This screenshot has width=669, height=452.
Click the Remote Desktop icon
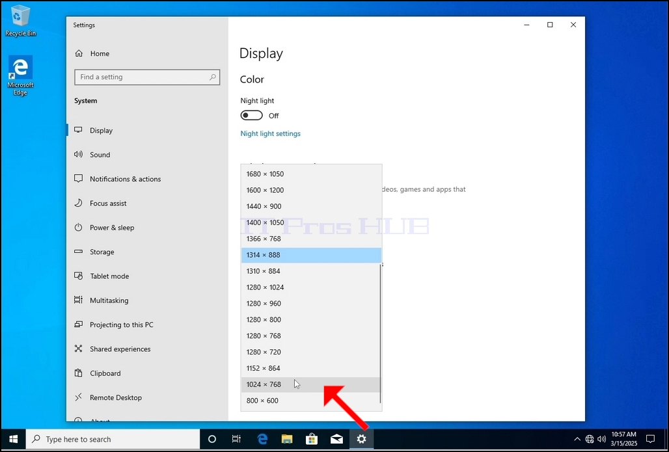tap(78, 397)
